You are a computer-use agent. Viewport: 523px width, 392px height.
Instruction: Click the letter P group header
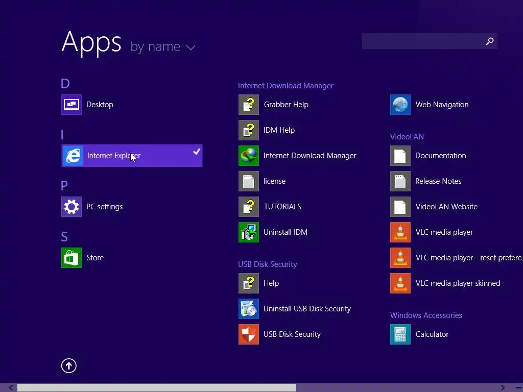64,185
